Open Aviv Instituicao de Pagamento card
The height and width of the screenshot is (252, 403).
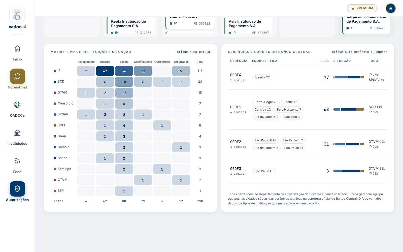point(249,25)
